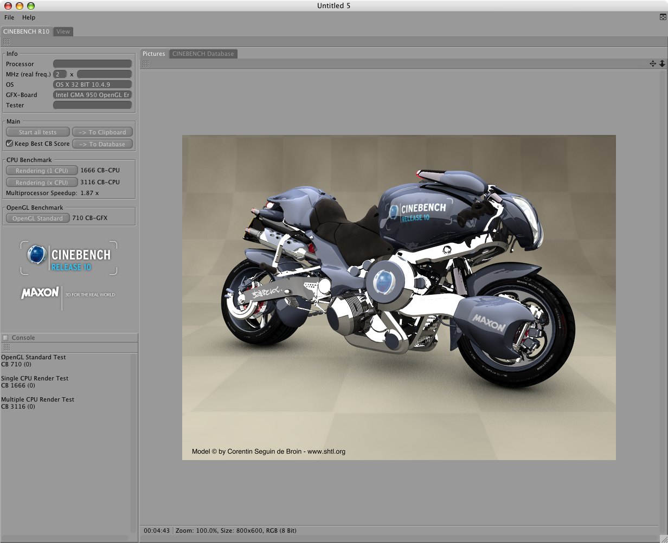Switch to the View tab
Image resolution: width=668 pixels, height=543 pixels.
(63, 31)
